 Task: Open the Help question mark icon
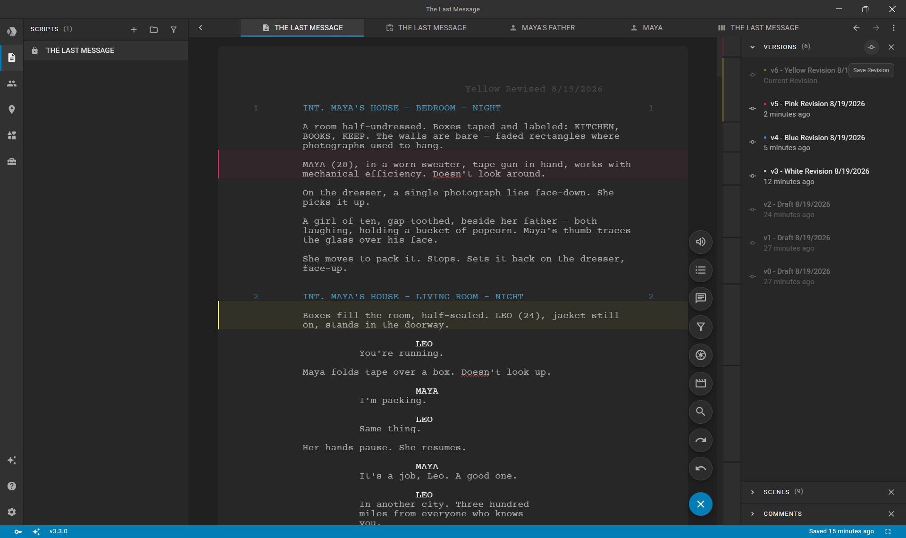pos(12,486)
